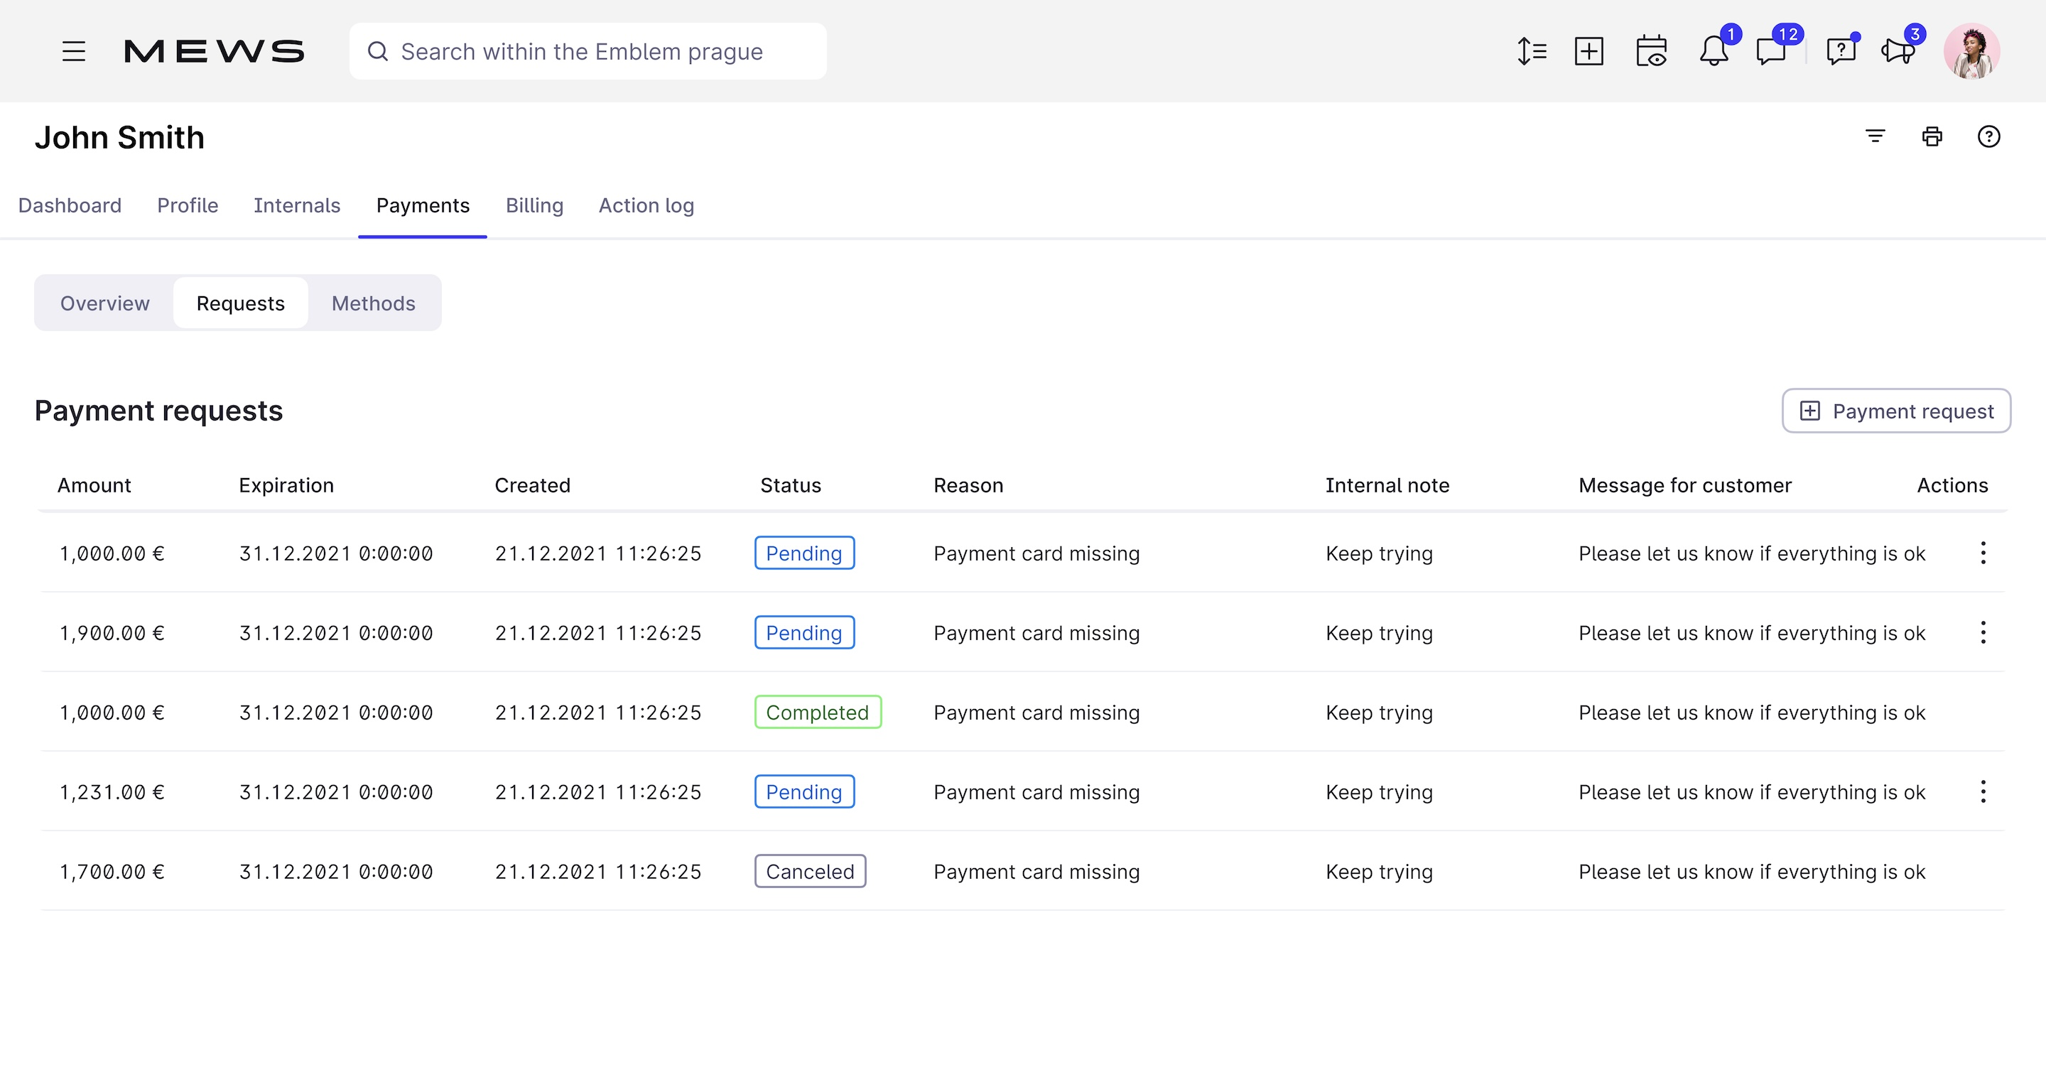Viewport: 2046px width, 1082px height.
Task: Open the hamburger navigation menu
Action: click(x=73, y=51)
